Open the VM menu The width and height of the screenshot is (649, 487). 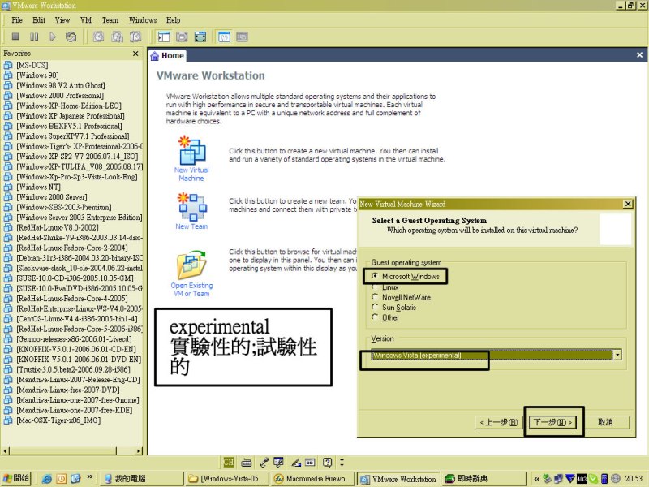click(x=86, y=20)
